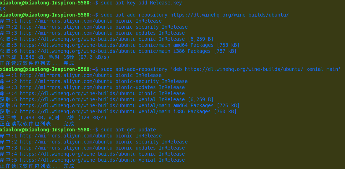Click the '[787 kB]' size value
The width and height of the screenshot is (345, 169).
(x=225, y=51)
